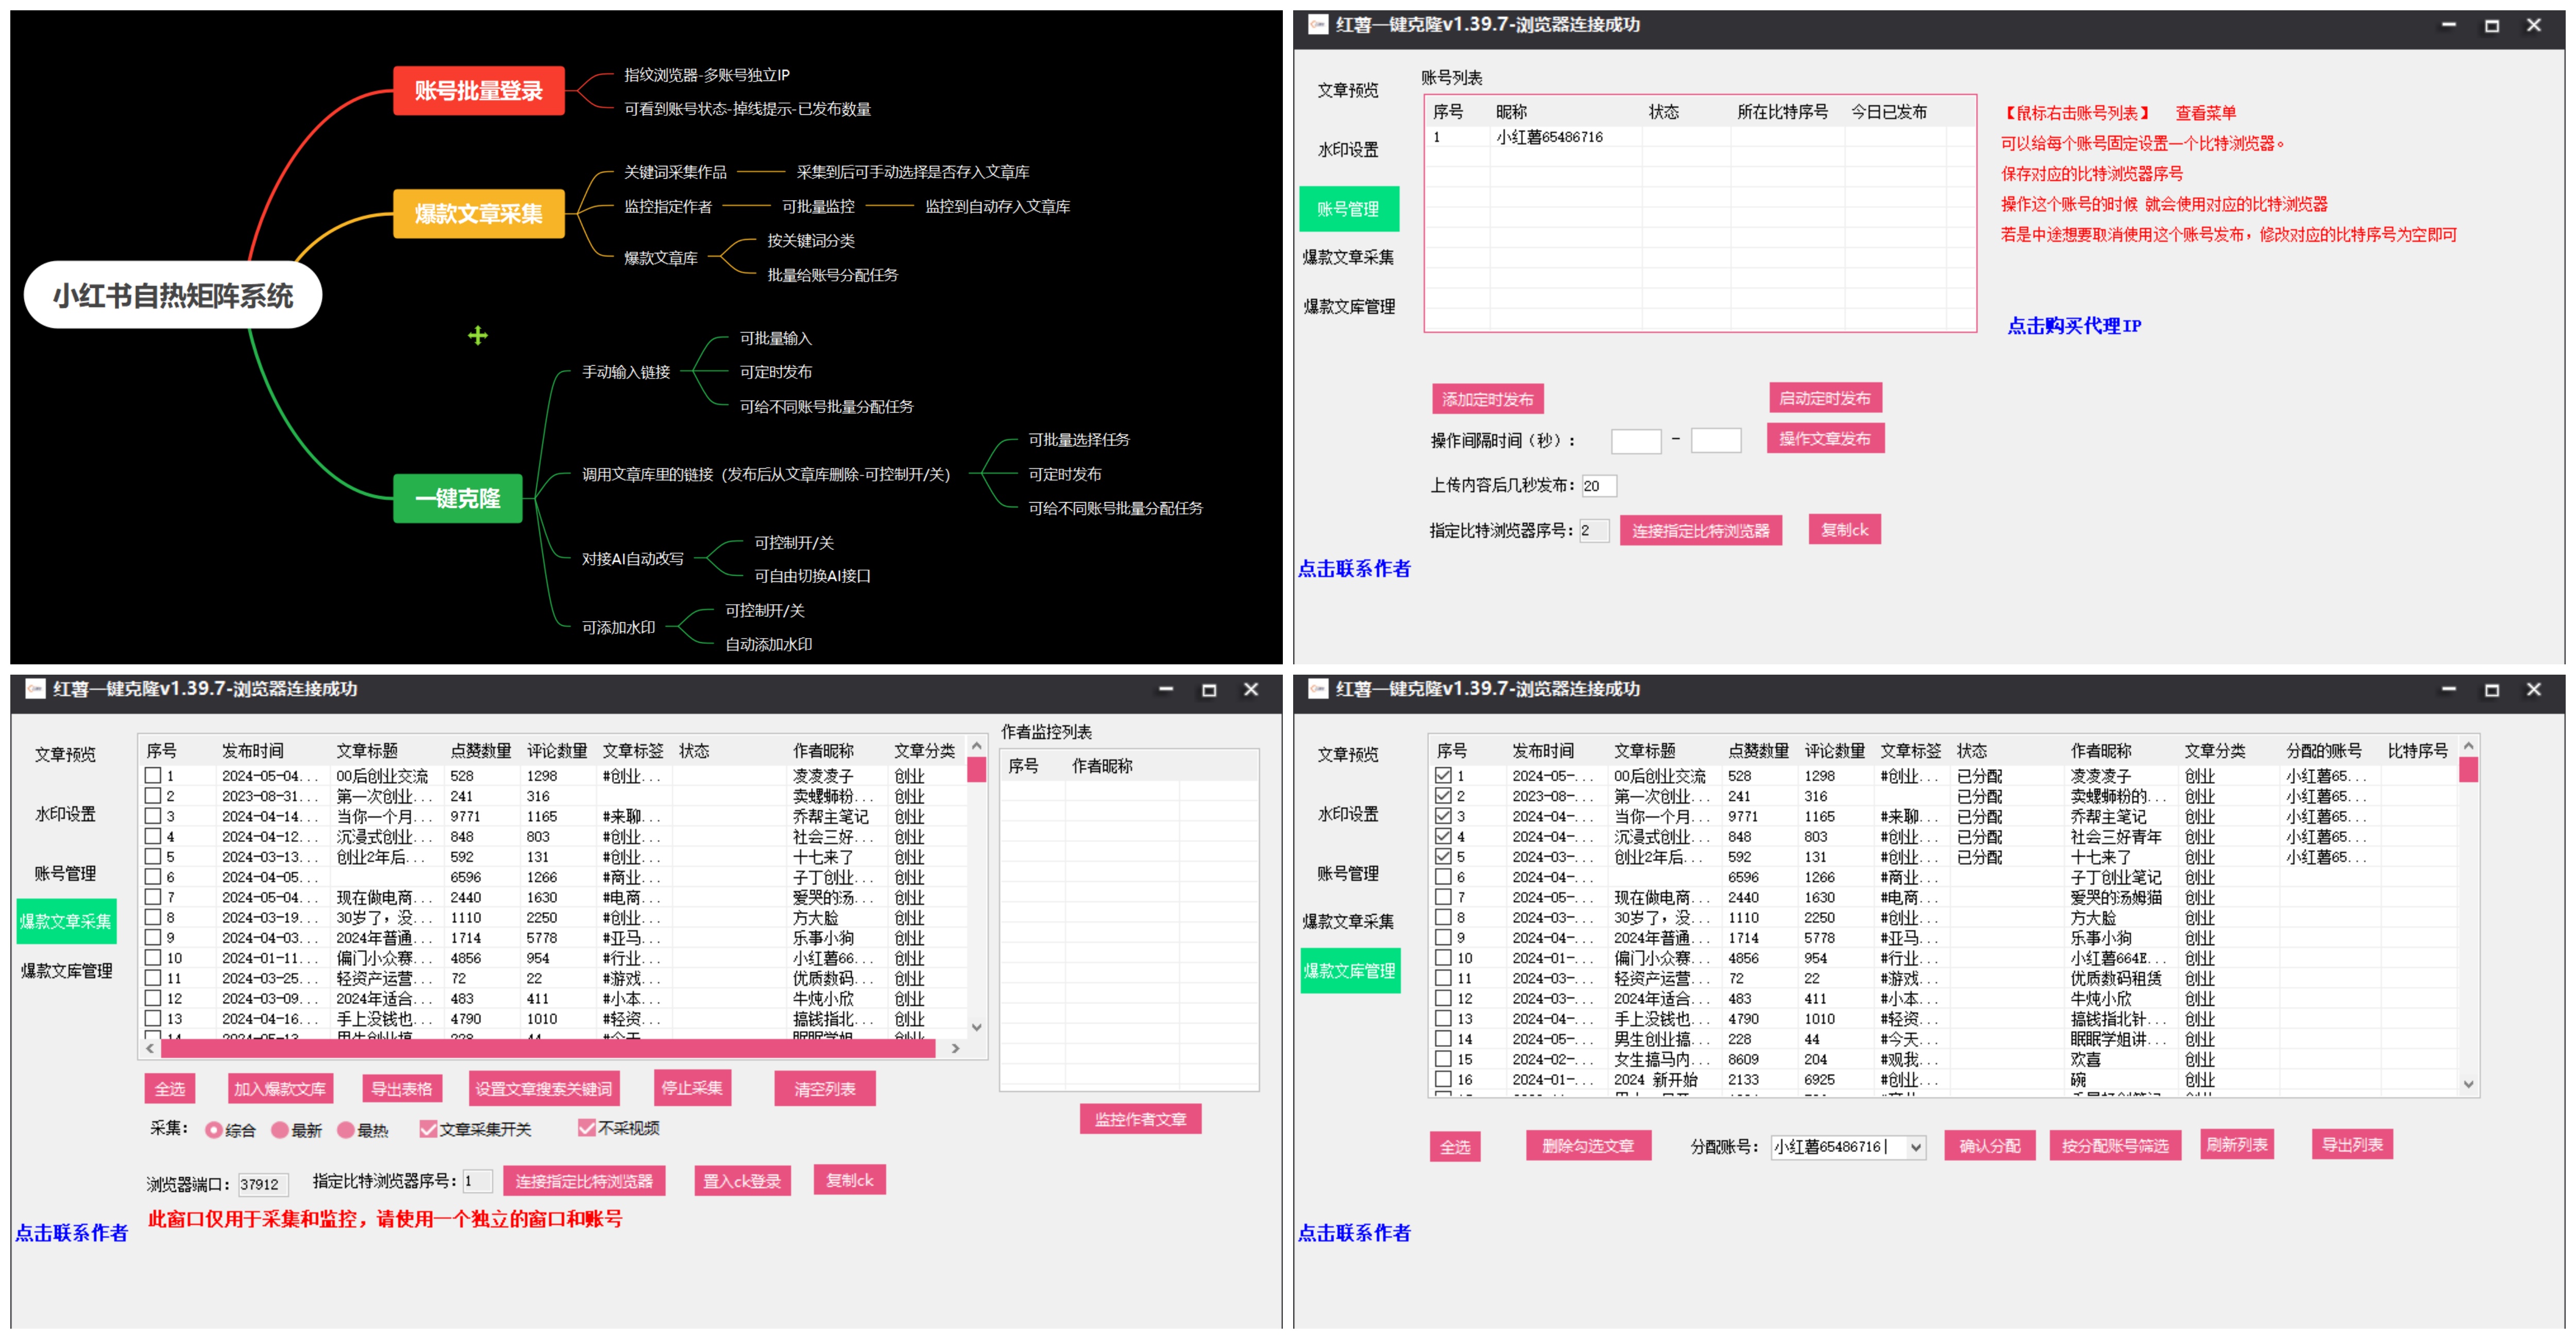The height and width of the screenshot is (1339, 2576).
Task: Click scroll-up arrow in 分配的账号 table
Action: click(2468, 746)
